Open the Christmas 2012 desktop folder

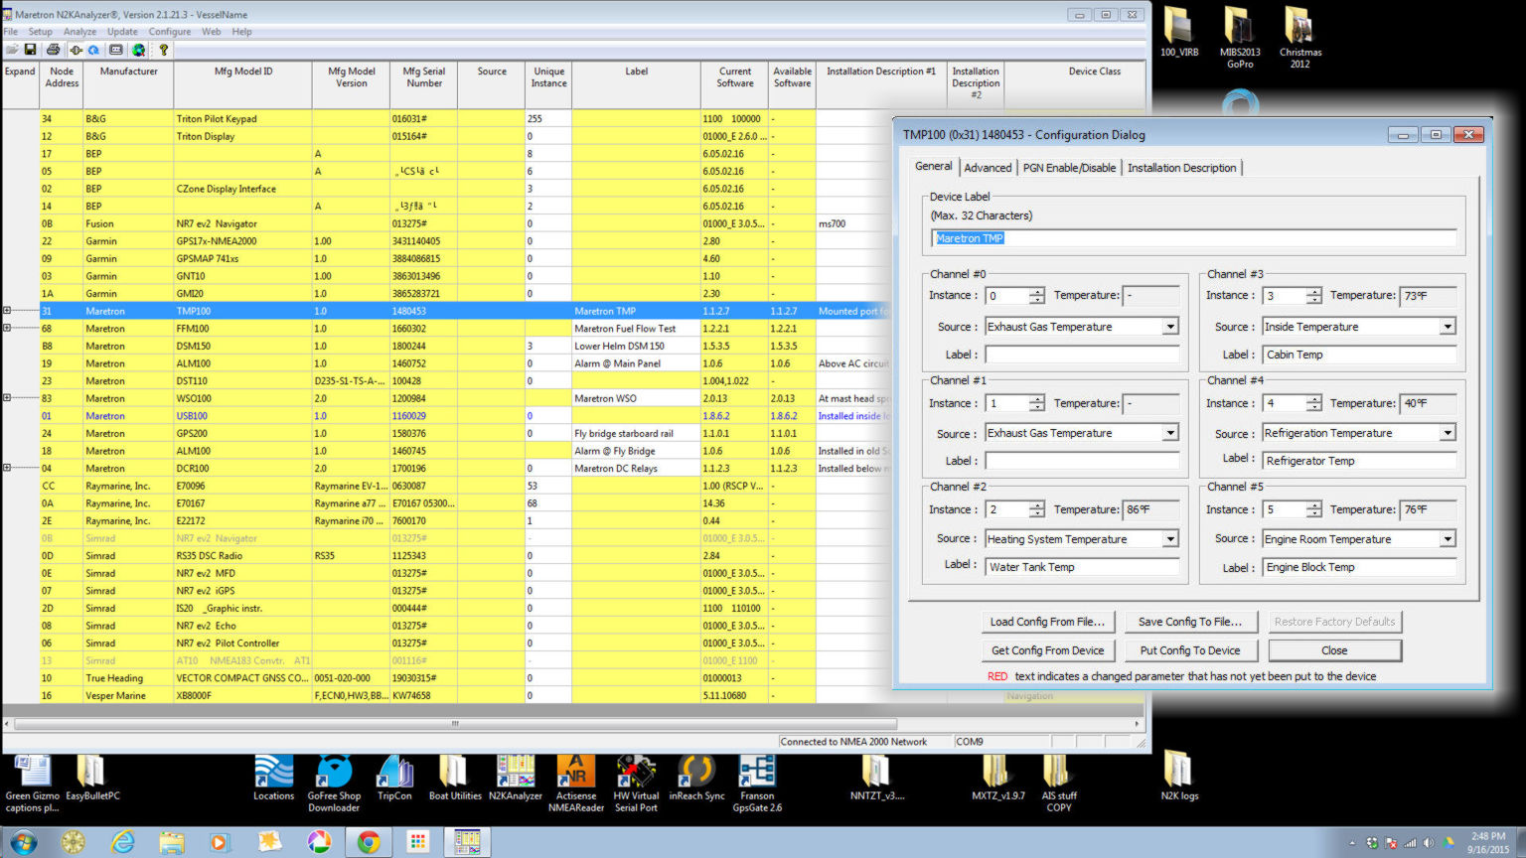point(1300,37)
